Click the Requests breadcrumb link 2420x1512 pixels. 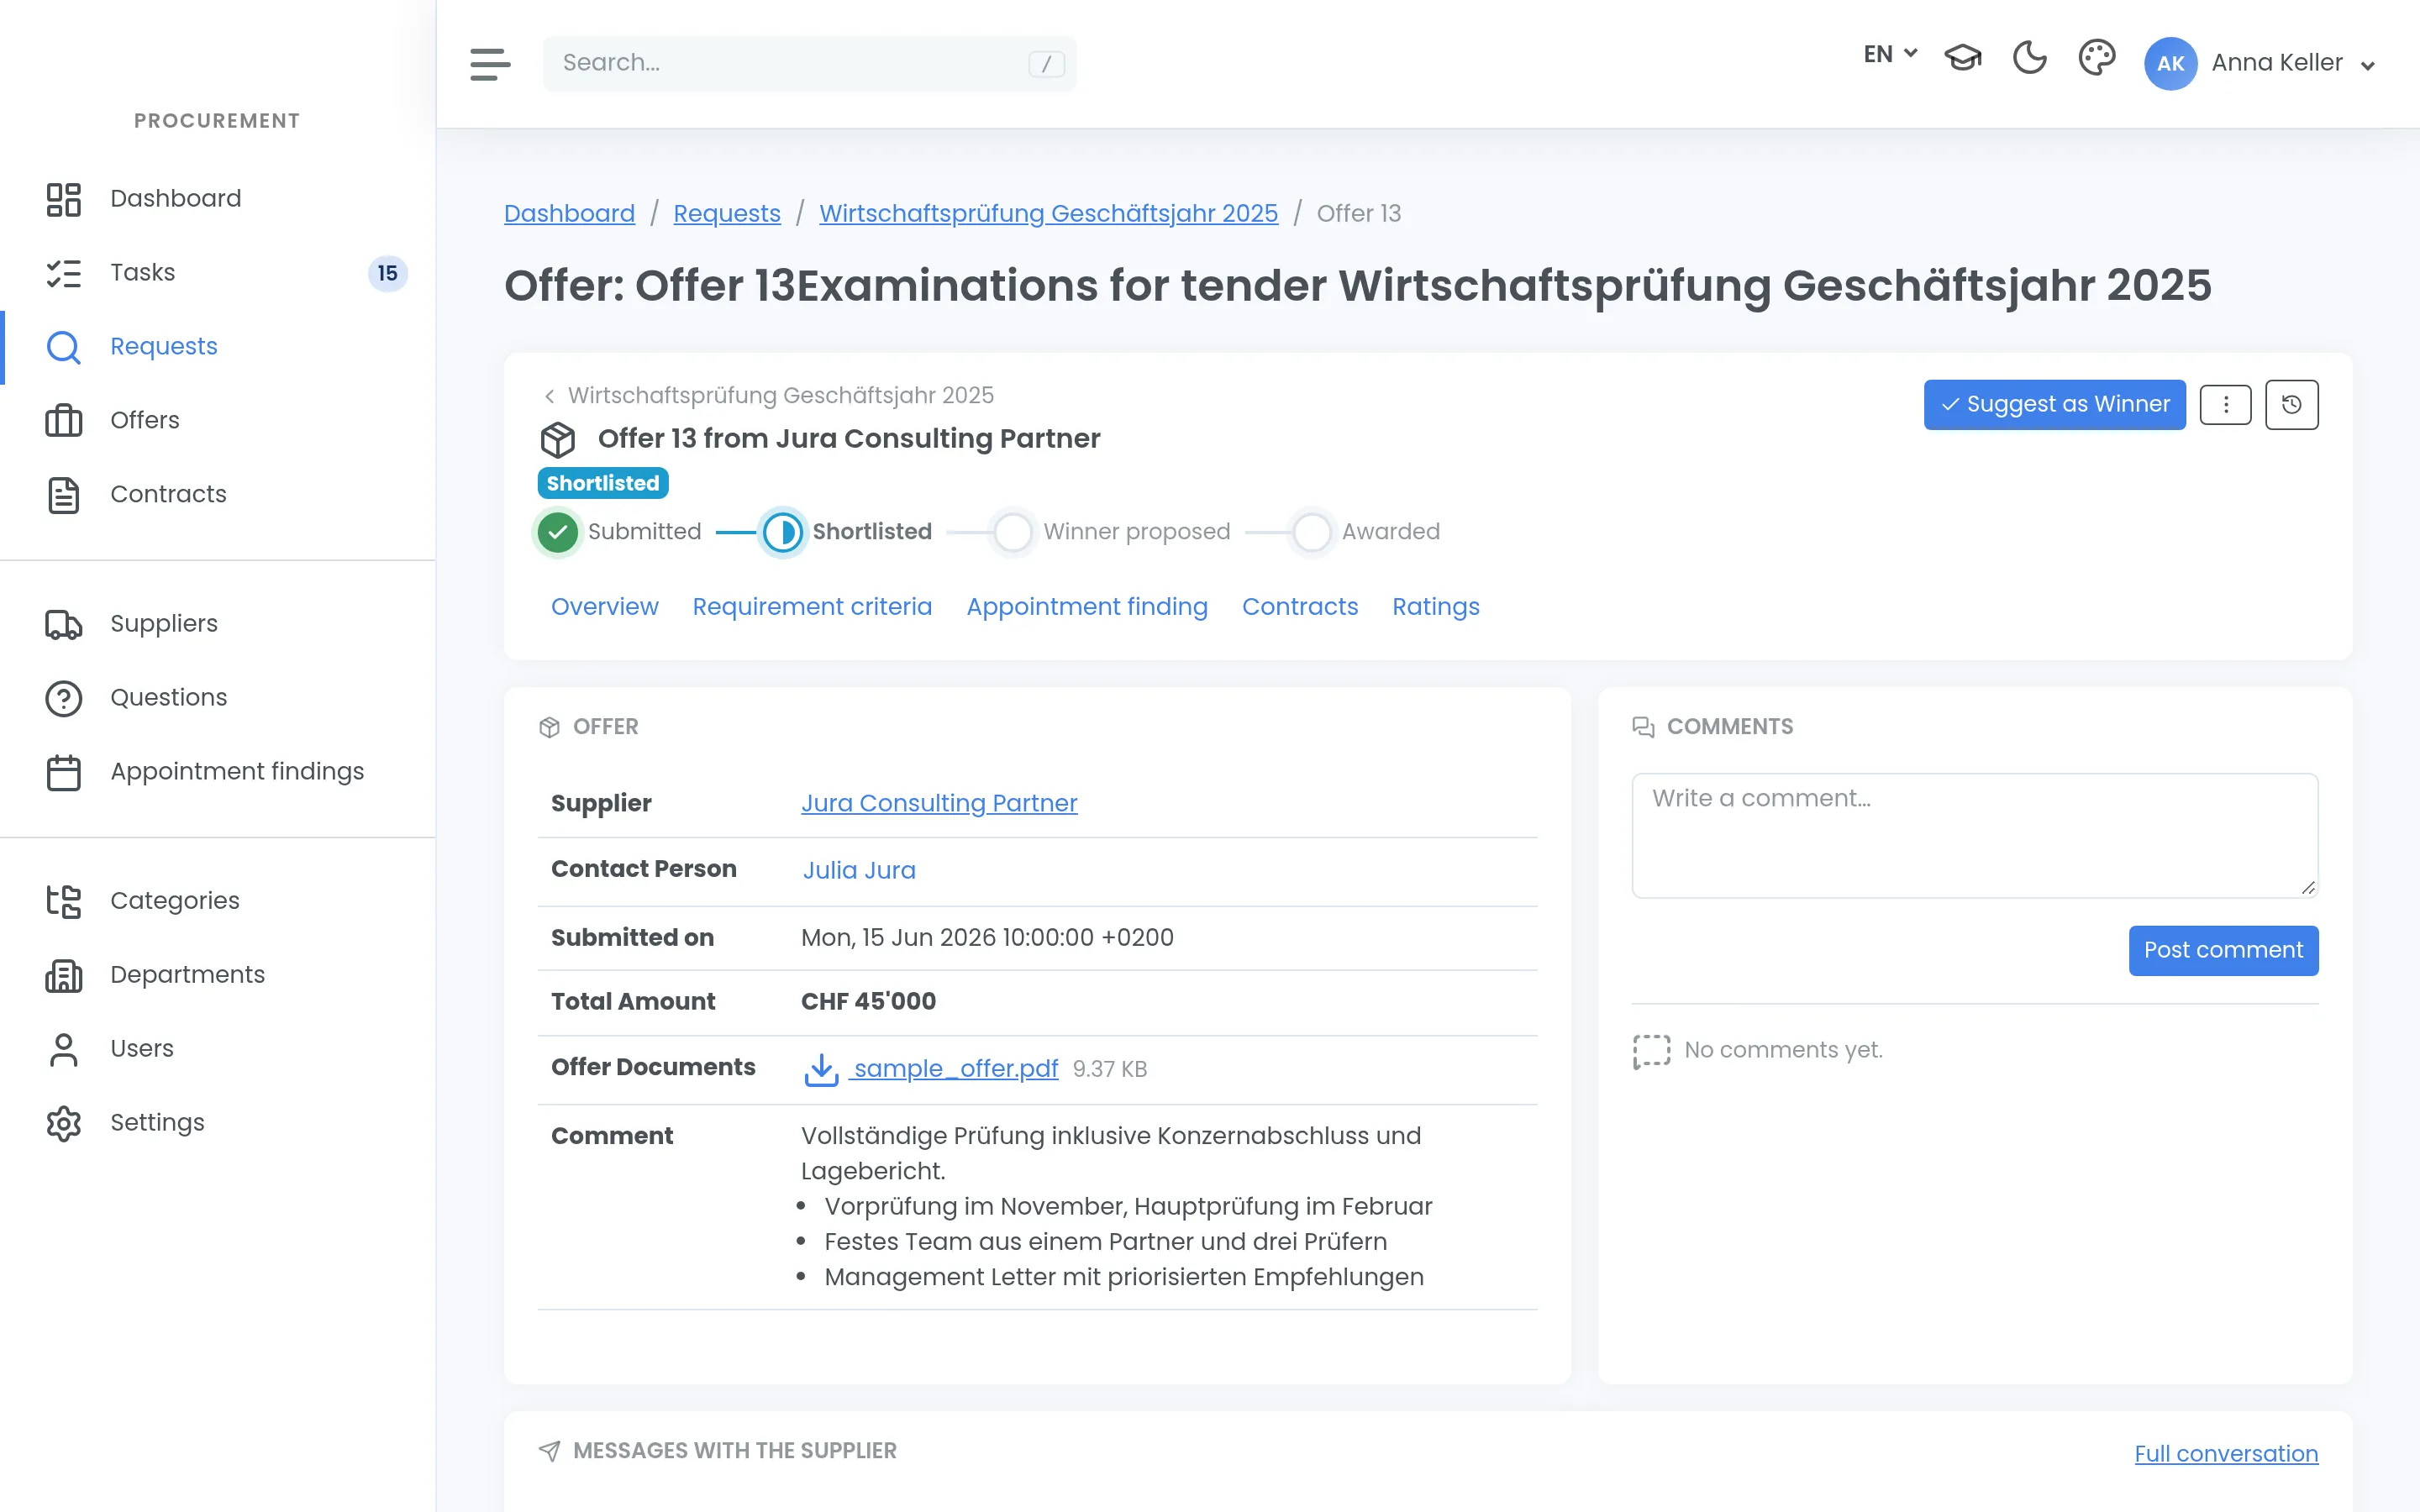tap(727, 214)
